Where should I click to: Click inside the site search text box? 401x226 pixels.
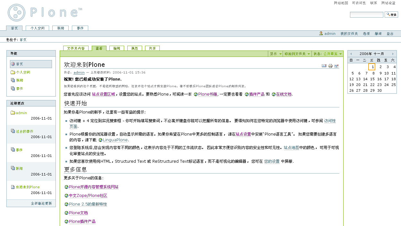point(367,15)
